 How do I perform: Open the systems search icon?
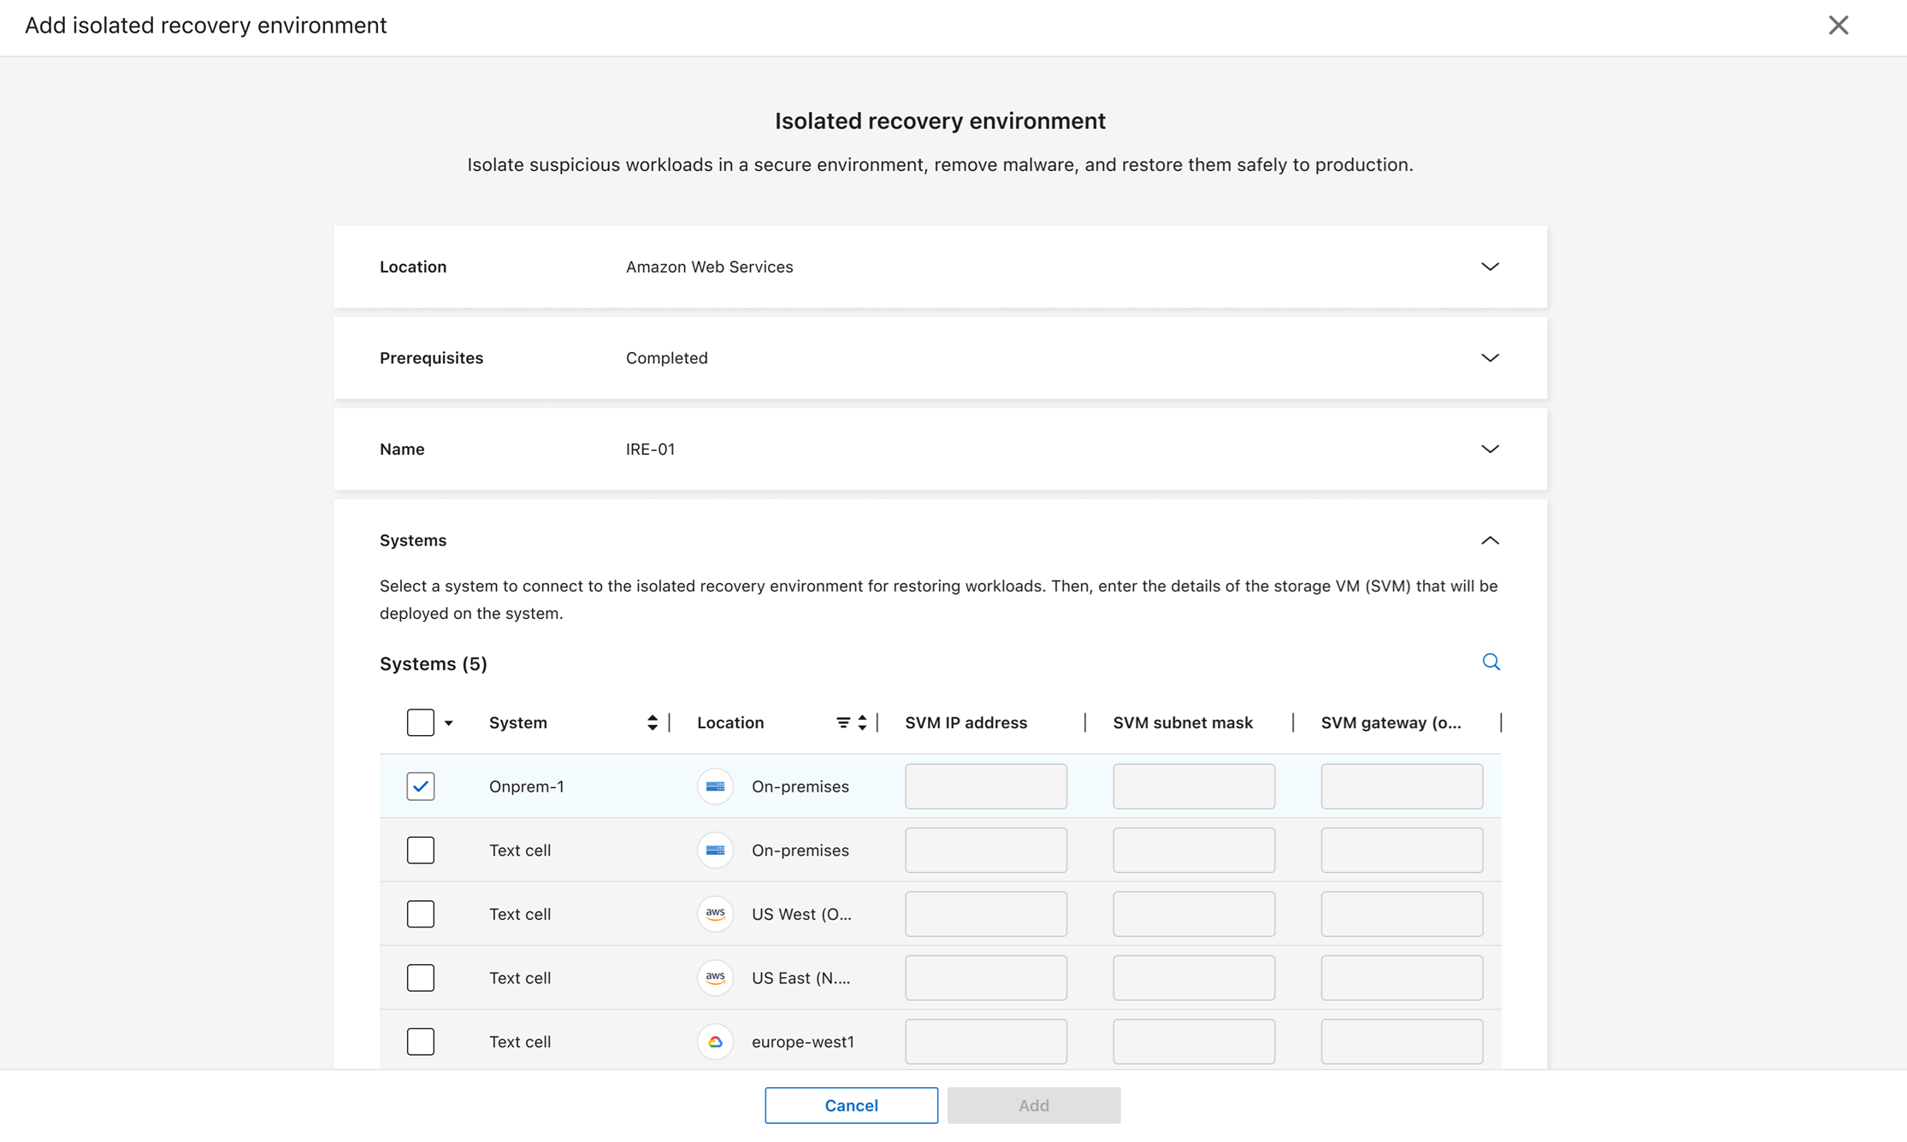pyautogui.click(x=1491, y=661)
